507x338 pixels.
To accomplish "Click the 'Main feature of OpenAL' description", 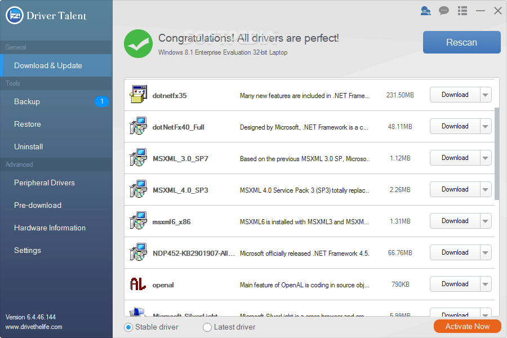I will click(x=305, y=285).
